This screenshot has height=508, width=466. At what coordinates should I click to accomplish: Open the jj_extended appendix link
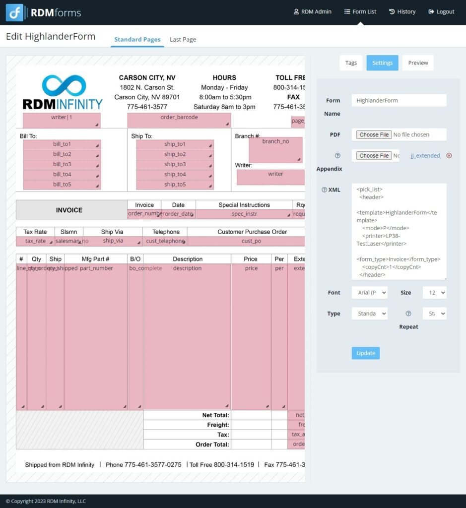click(x=425, y=155)
